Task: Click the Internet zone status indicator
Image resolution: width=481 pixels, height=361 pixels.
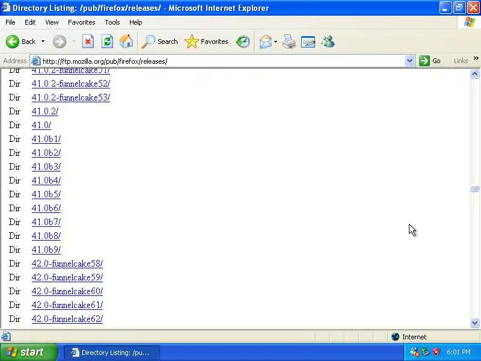Action: pos(409,337)
